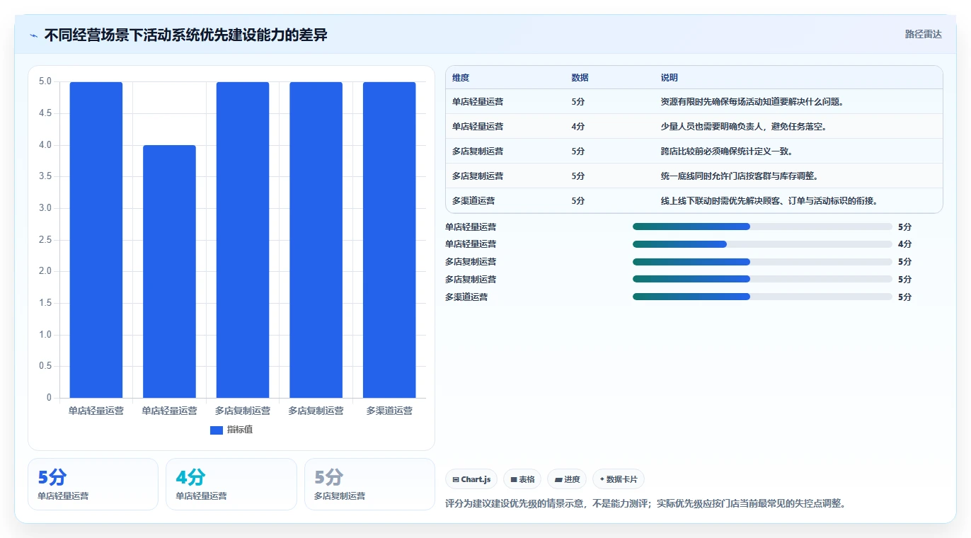Viewport: 971px width, 538px height.
Task: Select the 数据卡片 chip
Action: click(619, 479)
